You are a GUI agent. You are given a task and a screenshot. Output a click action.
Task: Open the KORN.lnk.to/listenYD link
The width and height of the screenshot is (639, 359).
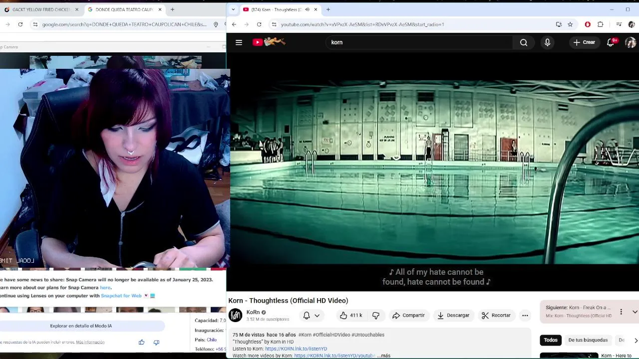(296, 349)
